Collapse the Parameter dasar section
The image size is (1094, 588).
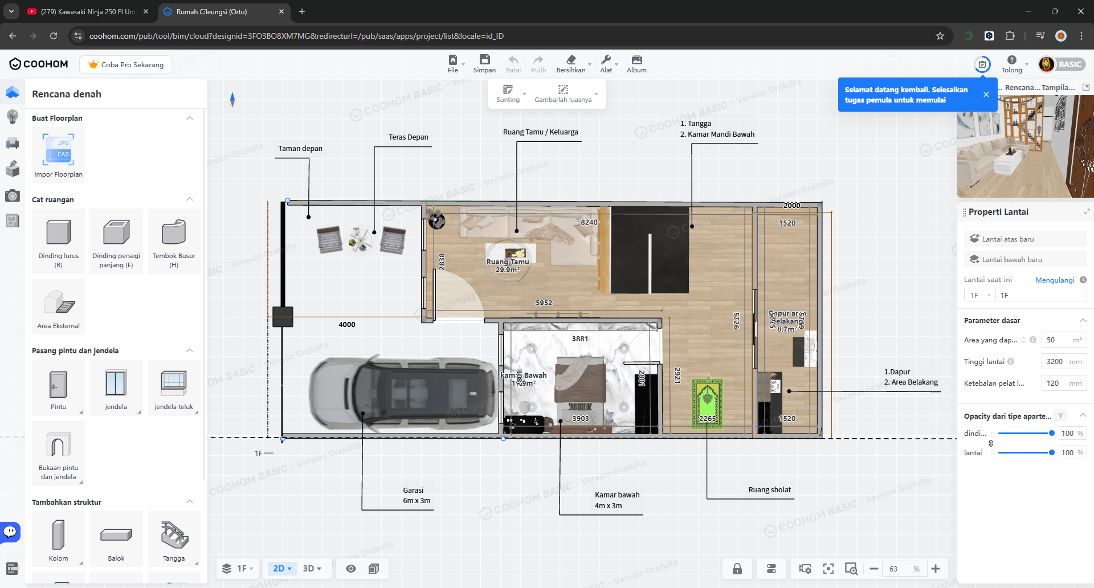1083,320
